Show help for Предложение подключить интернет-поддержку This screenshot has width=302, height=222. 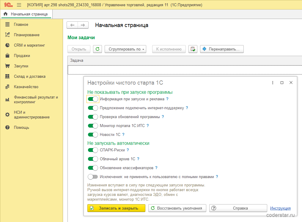[187, 108]
